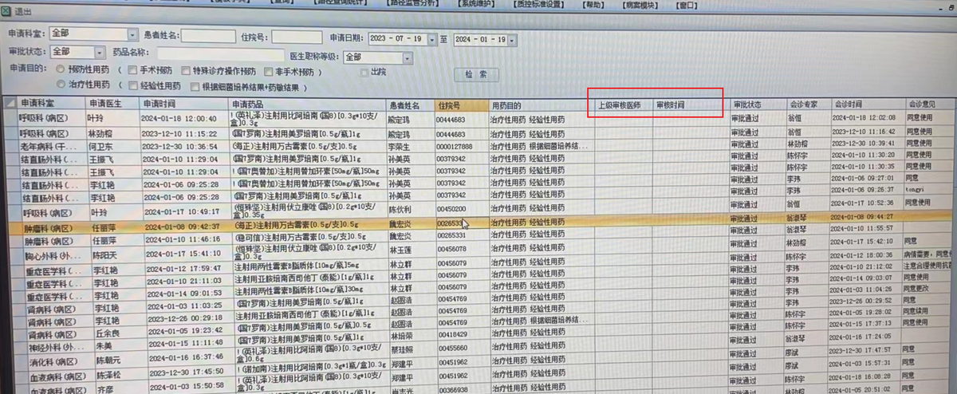Click the grid's top-left select-all corner cell
This screenshot has height=394, width=957.
click(x=9, y=103)
